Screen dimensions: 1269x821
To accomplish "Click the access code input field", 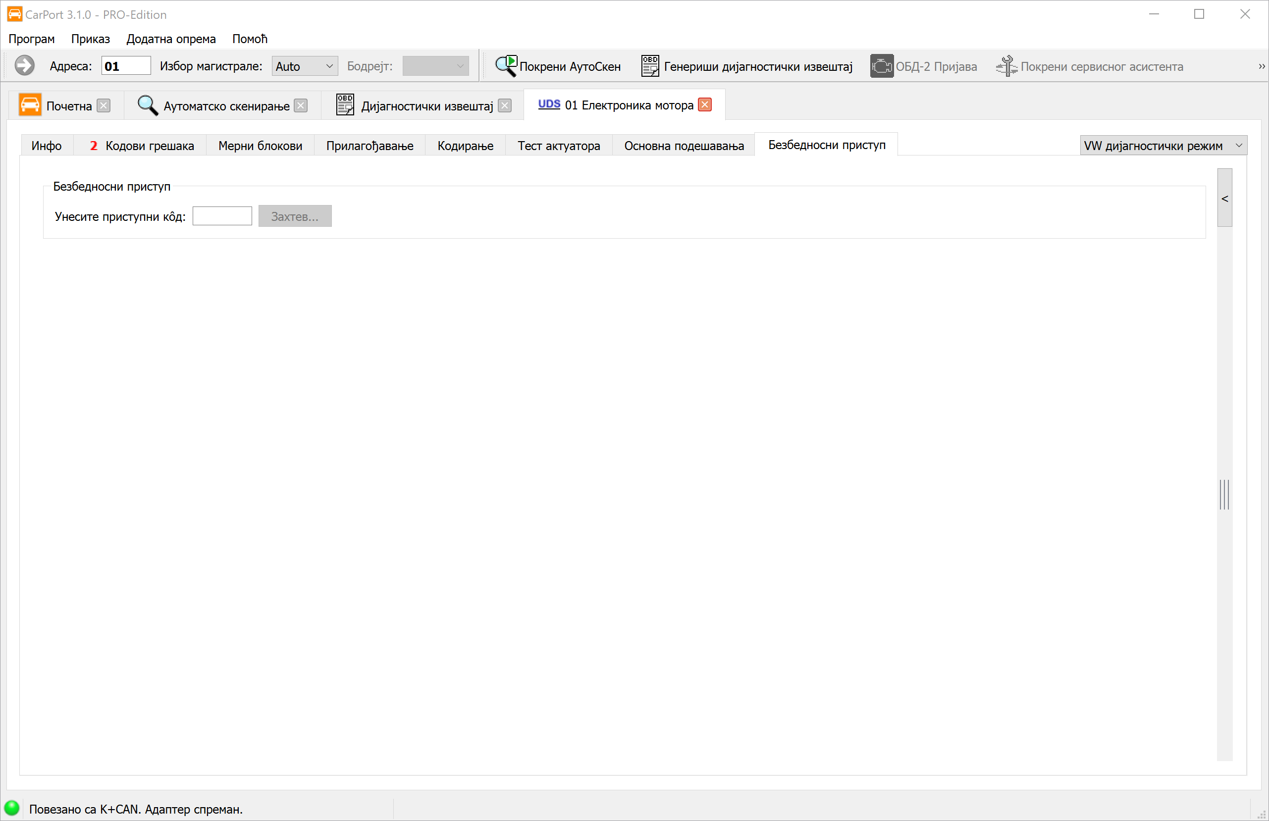I will (222, 216).
